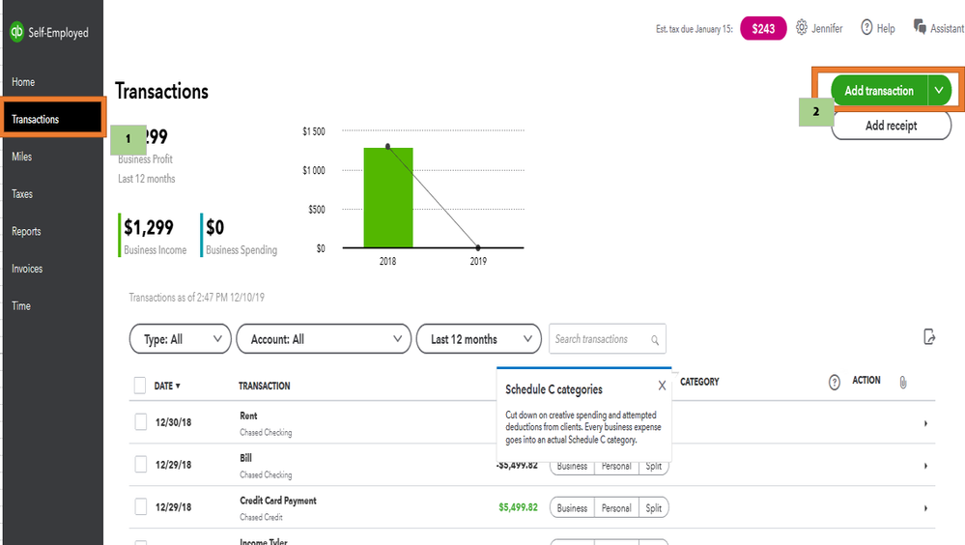Click the QuickBooks logo icon

(x=16, y=32)
